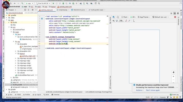Open the Event Log
This screenshot has height=102, width=183.
[x=174, y=95]
